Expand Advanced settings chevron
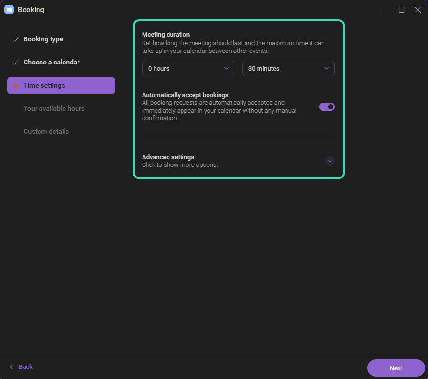Viewport: 428px width, 379px height. pyautogui.click(x=330, y=161)
